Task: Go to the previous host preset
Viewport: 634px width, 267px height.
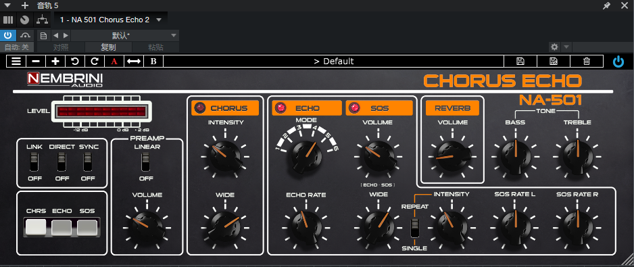Action: pyautogui.click(x=56, y=36)
